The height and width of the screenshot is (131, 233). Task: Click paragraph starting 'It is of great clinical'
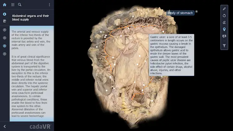(x=31, y=86)
